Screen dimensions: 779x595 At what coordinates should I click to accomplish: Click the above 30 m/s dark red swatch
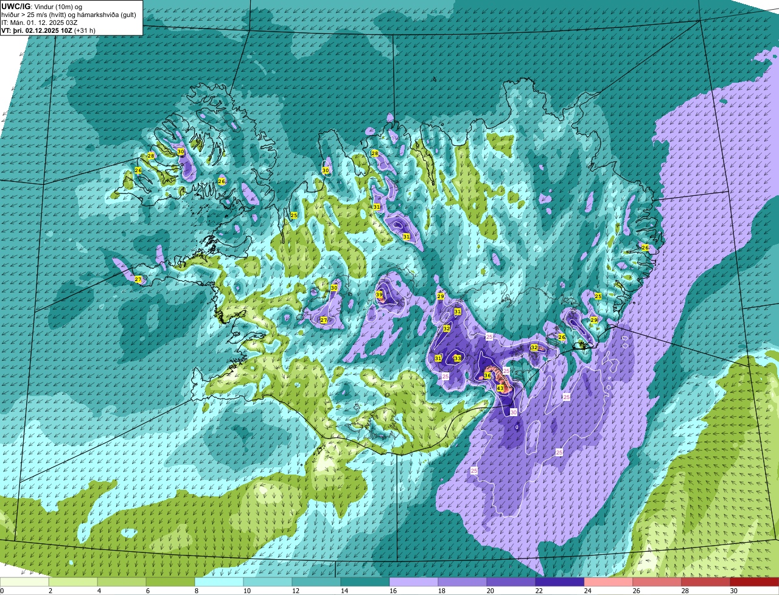(755, 582)
